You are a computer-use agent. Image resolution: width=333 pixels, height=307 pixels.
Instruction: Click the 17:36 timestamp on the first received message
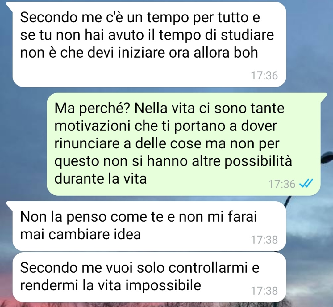264,75
